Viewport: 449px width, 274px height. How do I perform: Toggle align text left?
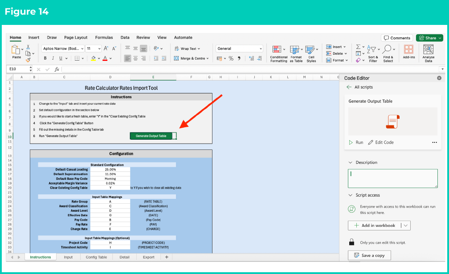128,58
